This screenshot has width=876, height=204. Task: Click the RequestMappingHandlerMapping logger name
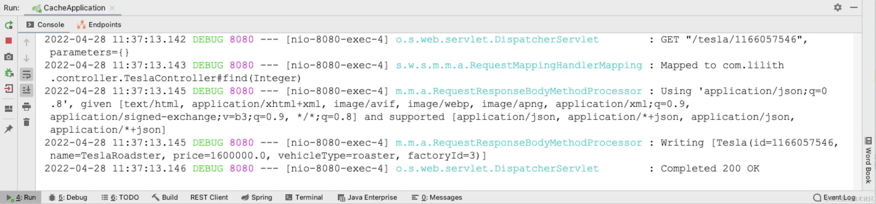pos(518,65)
